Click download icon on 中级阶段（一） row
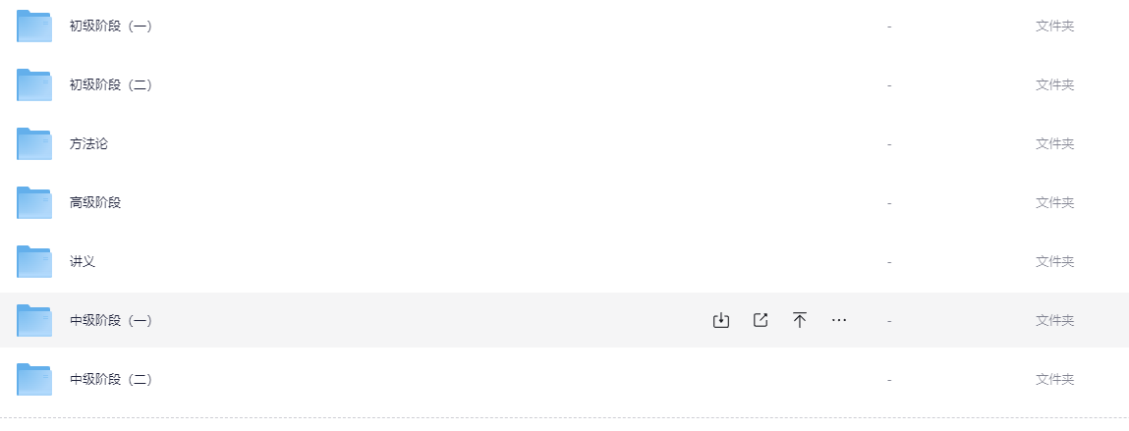Viewport: 1129px width, 431px height. tap(721, 320)
